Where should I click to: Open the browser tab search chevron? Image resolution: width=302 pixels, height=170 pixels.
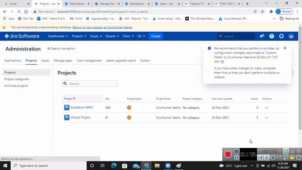point(266,3)
